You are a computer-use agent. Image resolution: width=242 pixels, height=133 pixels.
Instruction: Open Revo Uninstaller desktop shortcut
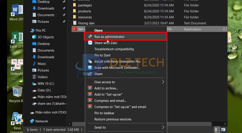point(17,123)
